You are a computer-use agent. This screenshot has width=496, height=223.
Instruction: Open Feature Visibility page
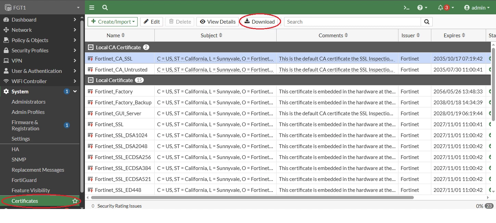click(x=30, y=190)
